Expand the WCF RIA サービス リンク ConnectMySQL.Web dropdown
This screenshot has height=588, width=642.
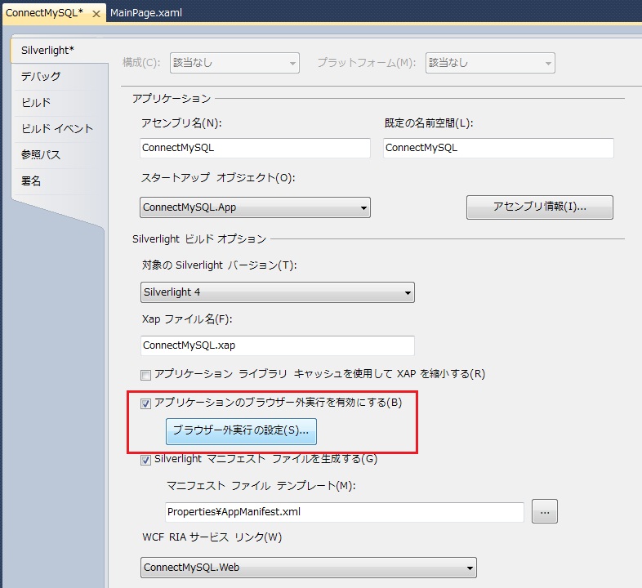coord(309,568)
